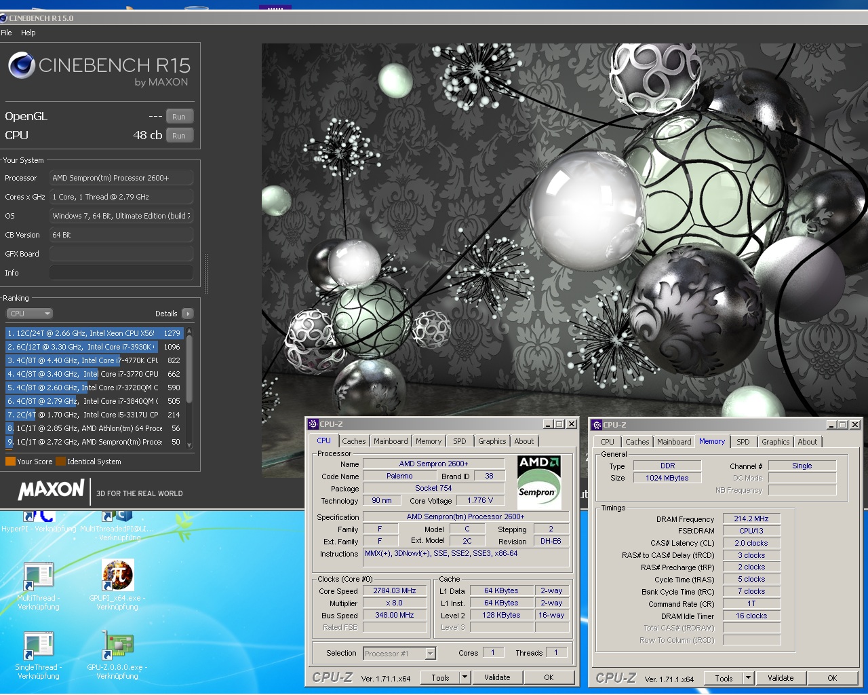Image resolution: width=868 pixels, height=695 pixels.
Task: Select the i7-4770K 822 ranking row
Action: (95, 360)
